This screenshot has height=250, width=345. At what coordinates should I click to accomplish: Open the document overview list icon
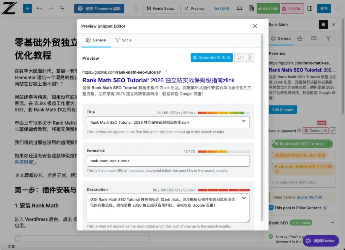point(62,8)
